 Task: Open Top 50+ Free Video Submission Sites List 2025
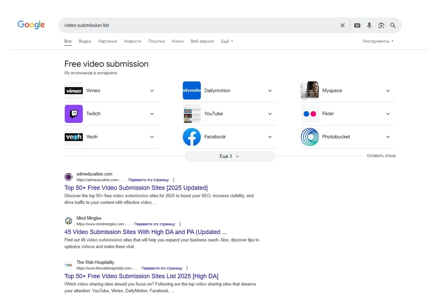click(x=141, y=276)
